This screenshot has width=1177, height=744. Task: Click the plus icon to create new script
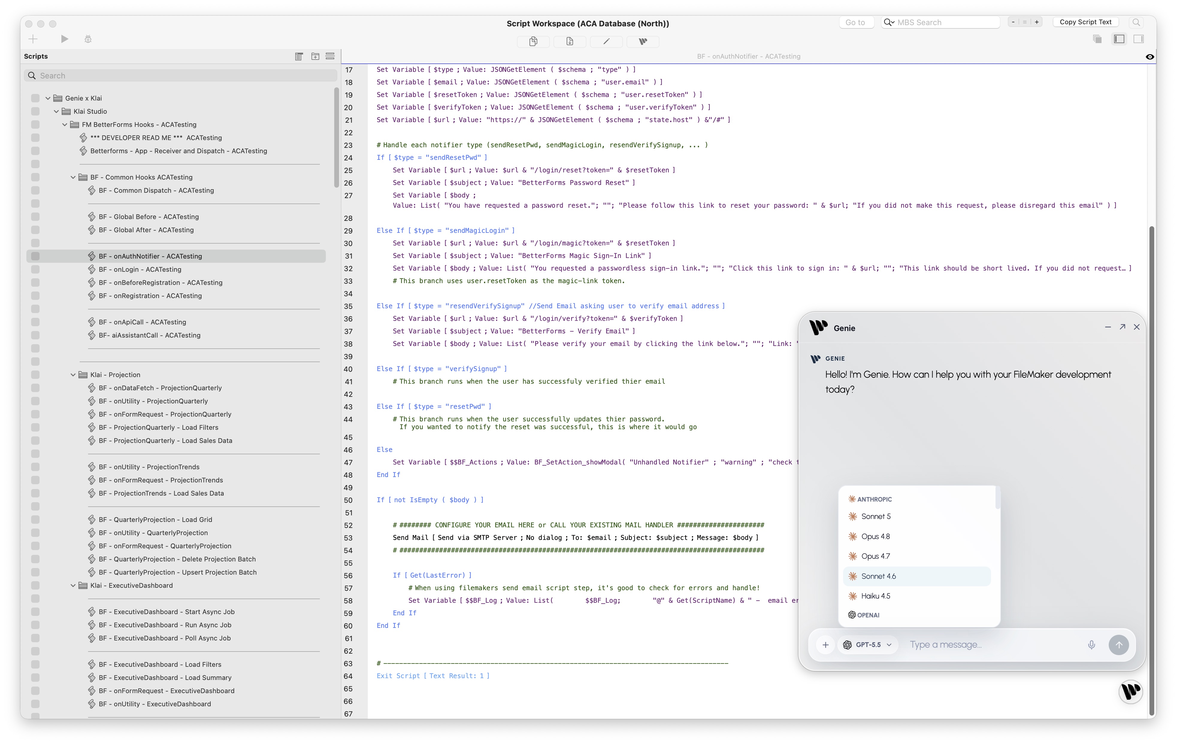pyautogui.click(x=33, y=39)
